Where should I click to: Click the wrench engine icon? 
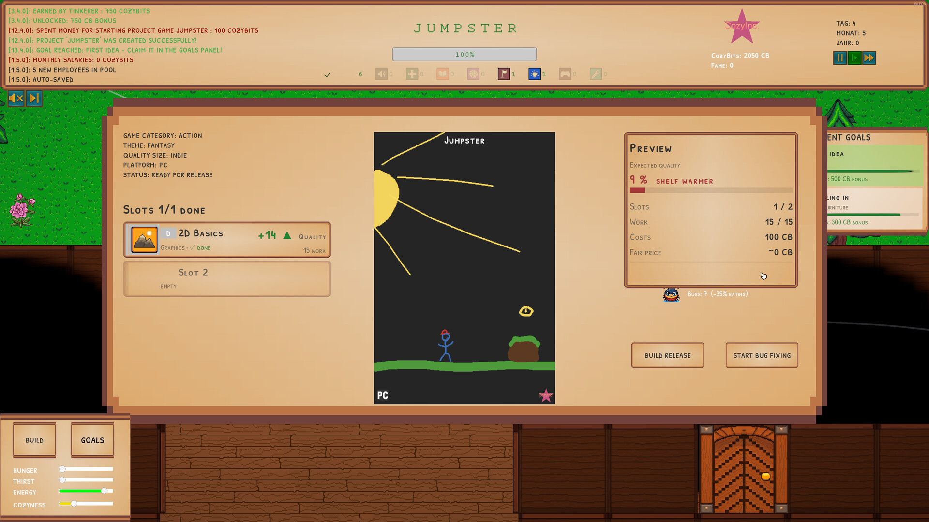(x=596, y=74)
